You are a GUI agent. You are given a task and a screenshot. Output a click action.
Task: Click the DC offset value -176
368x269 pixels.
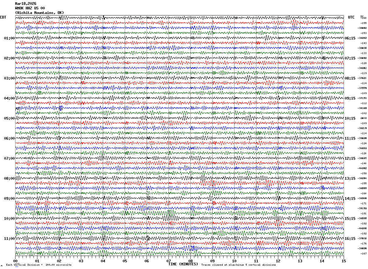click(363, 243)
